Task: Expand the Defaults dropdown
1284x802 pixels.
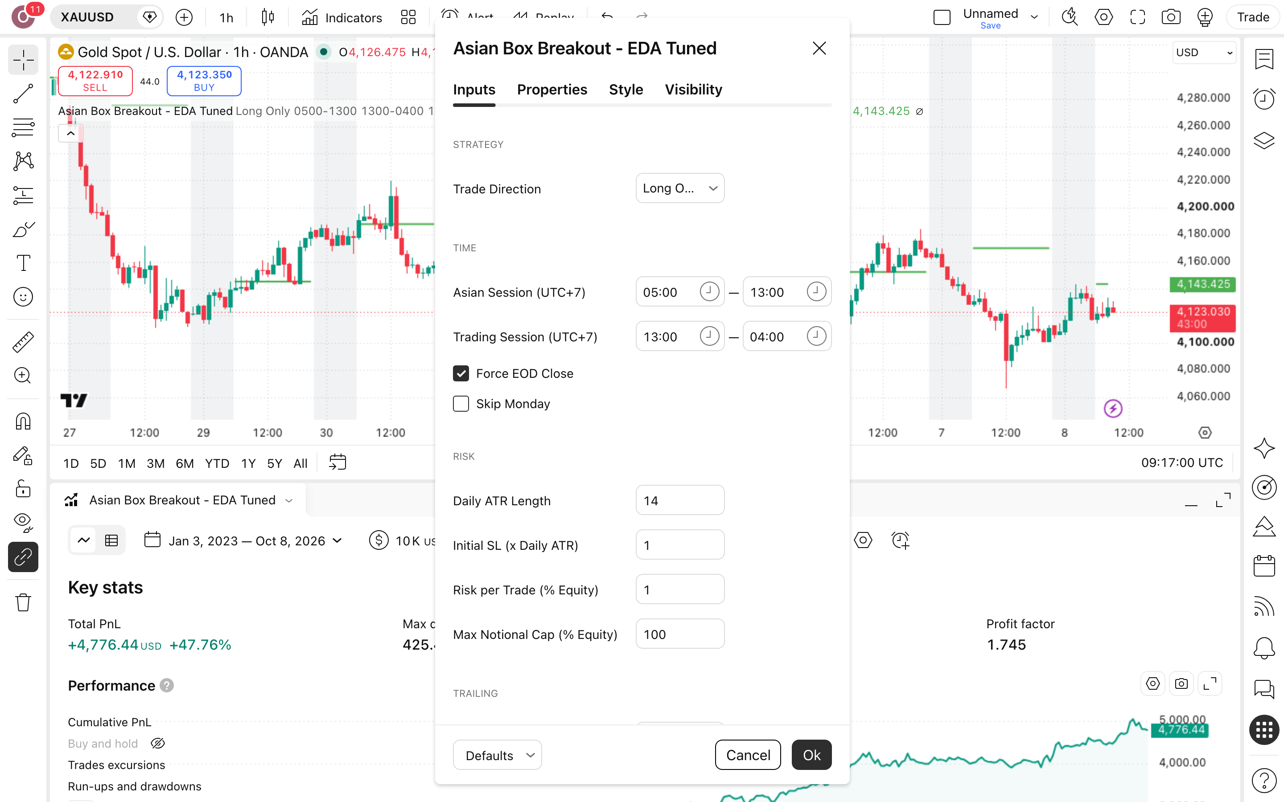Action: point(497,755)
